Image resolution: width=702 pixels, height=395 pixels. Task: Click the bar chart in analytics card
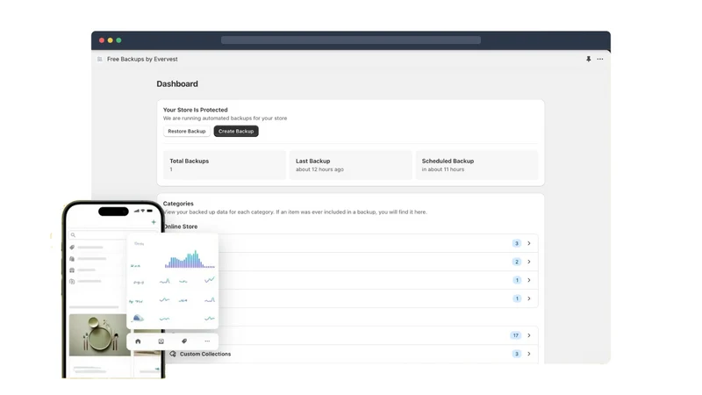click(x=190, y=259)
